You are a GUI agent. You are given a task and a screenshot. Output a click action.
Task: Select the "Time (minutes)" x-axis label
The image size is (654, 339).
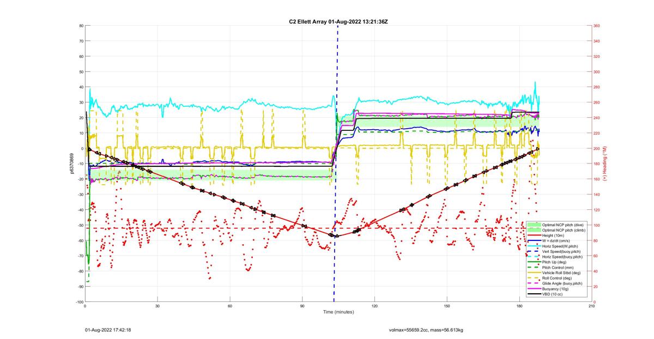click(x=338, y=312)
